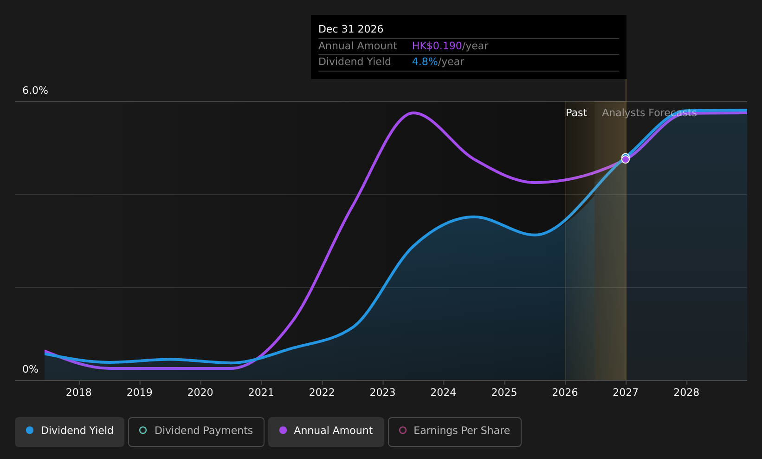Click the Dividend Yield tooltip row label
Viewport: 762px width, 459px height.
tap(355, 62)
